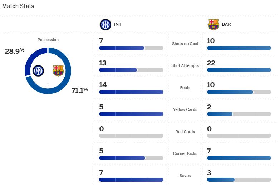Click the Red Cards label
This screenshot has width=279, height=186.
pyautogui.click(x=185, y=132)
